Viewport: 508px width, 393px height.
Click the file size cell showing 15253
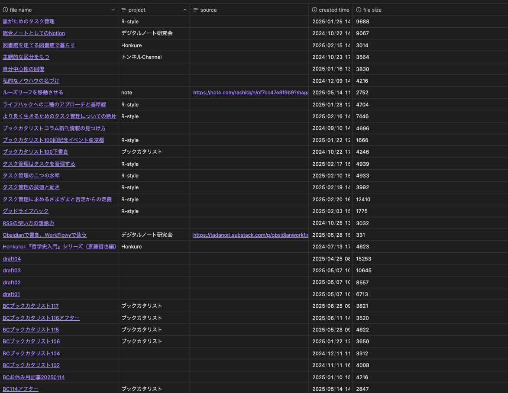363,259
